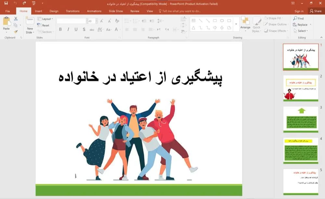Viewport: 325px width, 199px height.
Task: Start slide show from the quick access toolbar icon
Action: [x=33, y=3]
